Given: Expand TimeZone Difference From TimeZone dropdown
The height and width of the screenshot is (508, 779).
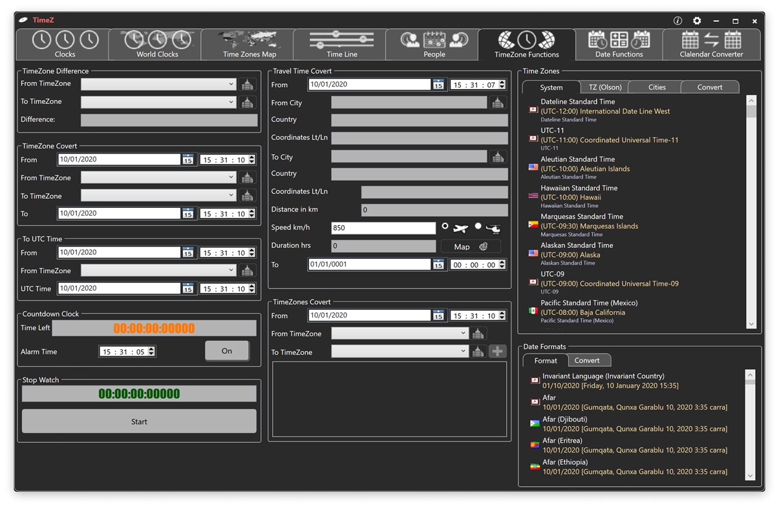Looking at the screenshot, I should [x=231, y=84].
